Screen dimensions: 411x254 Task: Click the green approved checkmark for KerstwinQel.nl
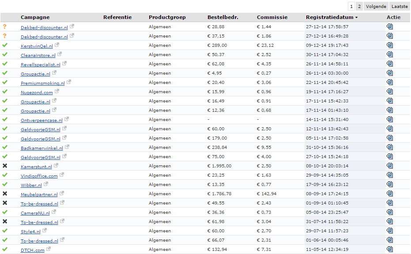(x=5, y=45)
